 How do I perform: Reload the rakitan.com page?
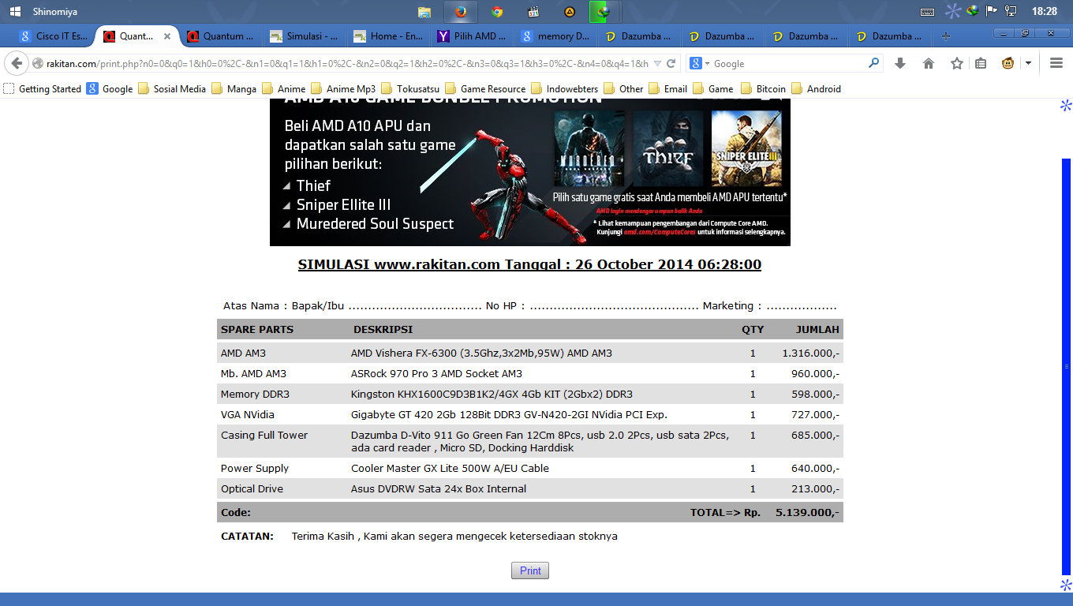pyautogui.click(x=671, y=63)
